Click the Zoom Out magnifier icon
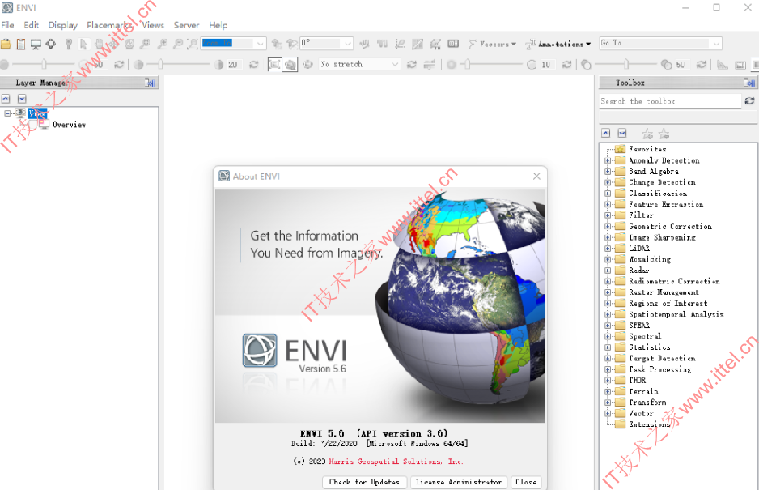This screenshot has width=759, height=490. click(x=178, y=44)
